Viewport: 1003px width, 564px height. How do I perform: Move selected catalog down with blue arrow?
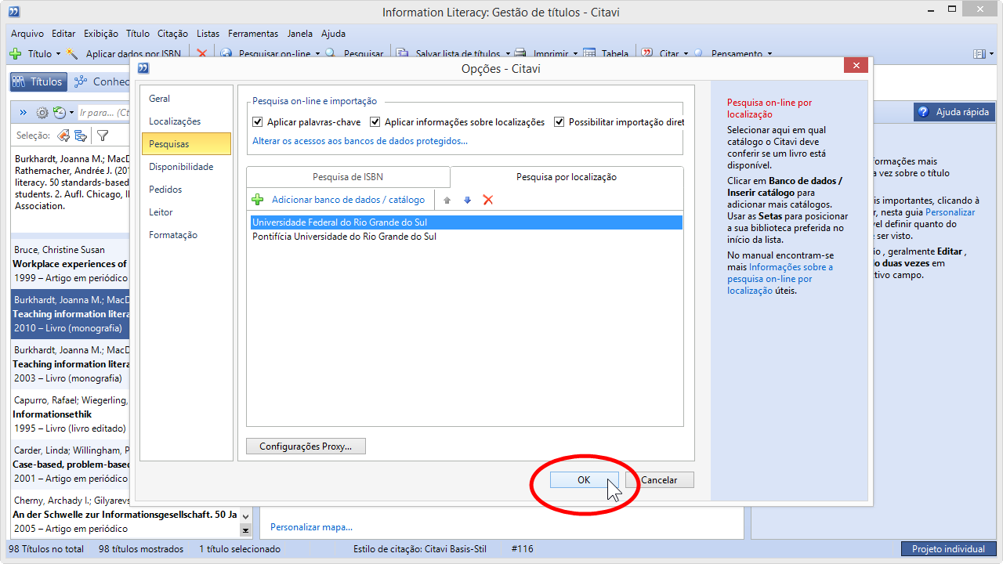coord(467,201)
